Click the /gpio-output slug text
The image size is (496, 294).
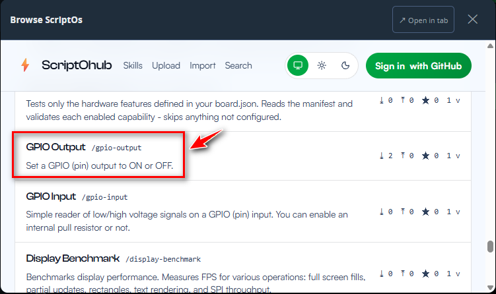(x=116, y=148)
